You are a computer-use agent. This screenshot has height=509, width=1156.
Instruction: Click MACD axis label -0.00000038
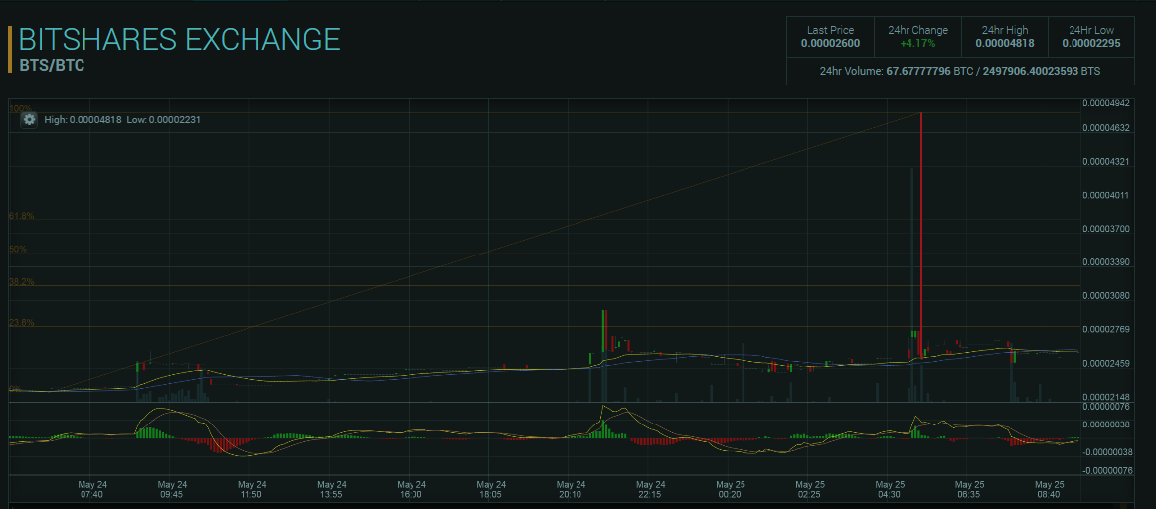[1105, 452]
